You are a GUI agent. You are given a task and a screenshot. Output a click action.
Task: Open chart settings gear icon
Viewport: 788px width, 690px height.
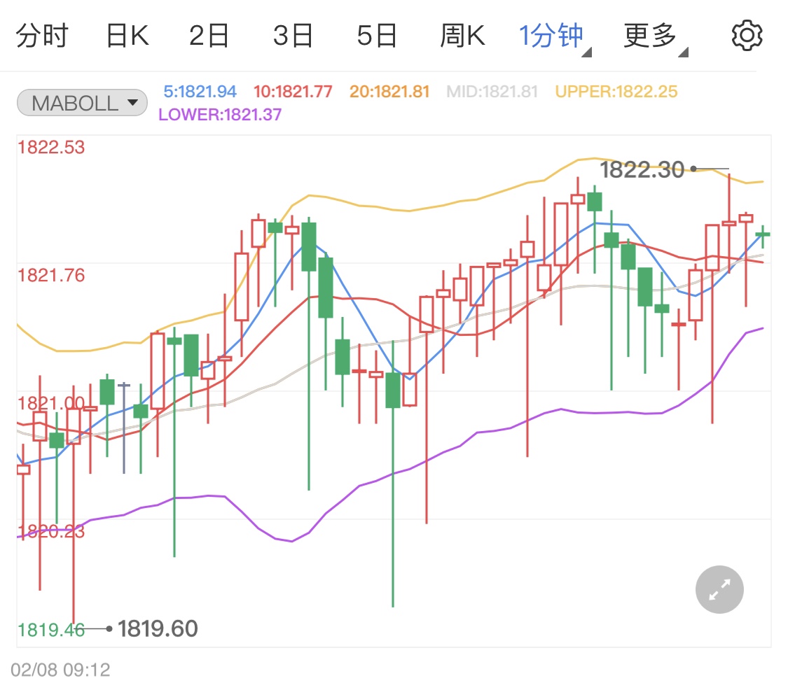(x=746, y=36)
